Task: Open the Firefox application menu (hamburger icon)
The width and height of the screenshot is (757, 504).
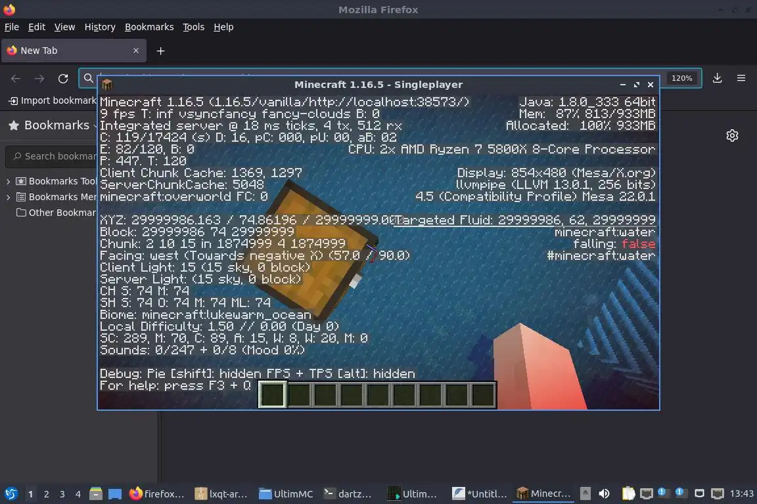Action: (x=741, y=78)
